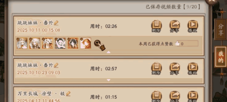
Task: Edit the 万里长城-涂壁 video title
Action: pyautogui.click(x=68, y=93)
